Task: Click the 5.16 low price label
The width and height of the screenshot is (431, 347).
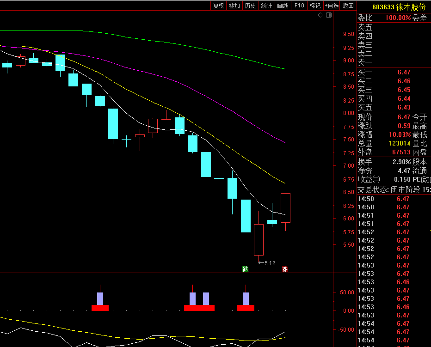Action: point(270,263)
